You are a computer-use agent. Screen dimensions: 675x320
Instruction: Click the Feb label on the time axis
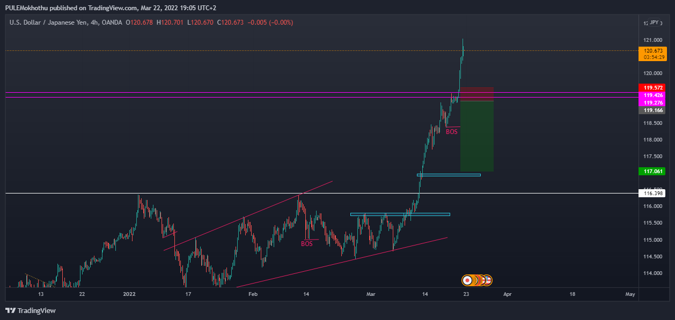[253, 294]
